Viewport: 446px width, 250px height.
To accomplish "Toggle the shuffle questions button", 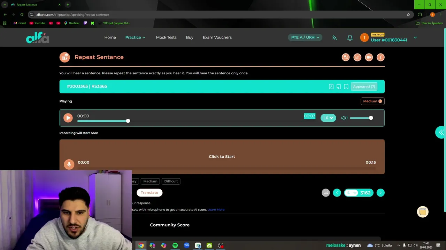I will pos(326,193).
